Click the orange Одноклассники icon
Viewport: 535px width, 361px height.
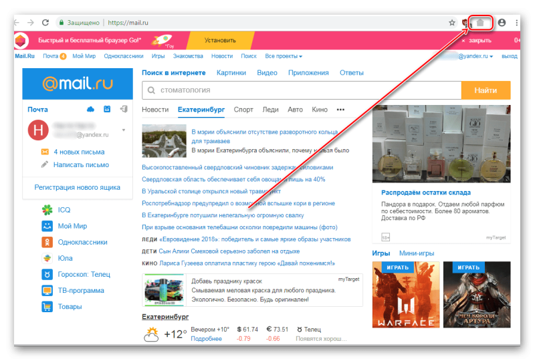47,242
